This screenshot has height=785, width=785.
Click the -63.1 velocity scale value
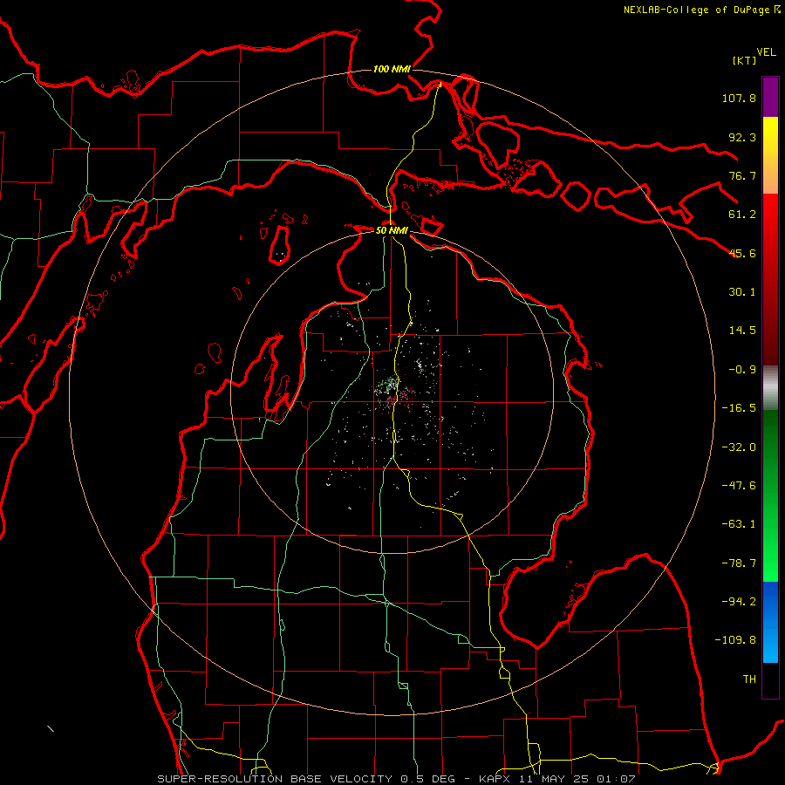click(x=739, y=524)
